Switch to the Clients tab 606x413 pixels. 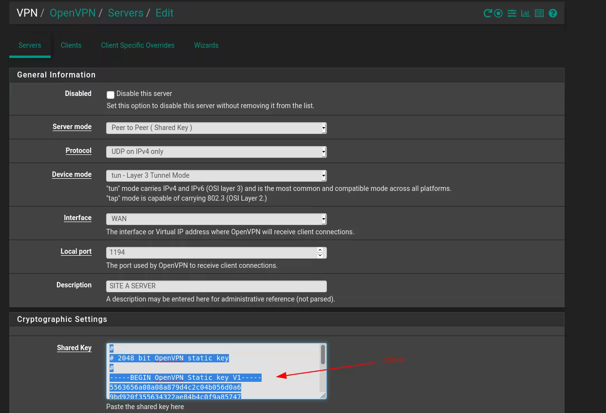[x=71, y=45]
